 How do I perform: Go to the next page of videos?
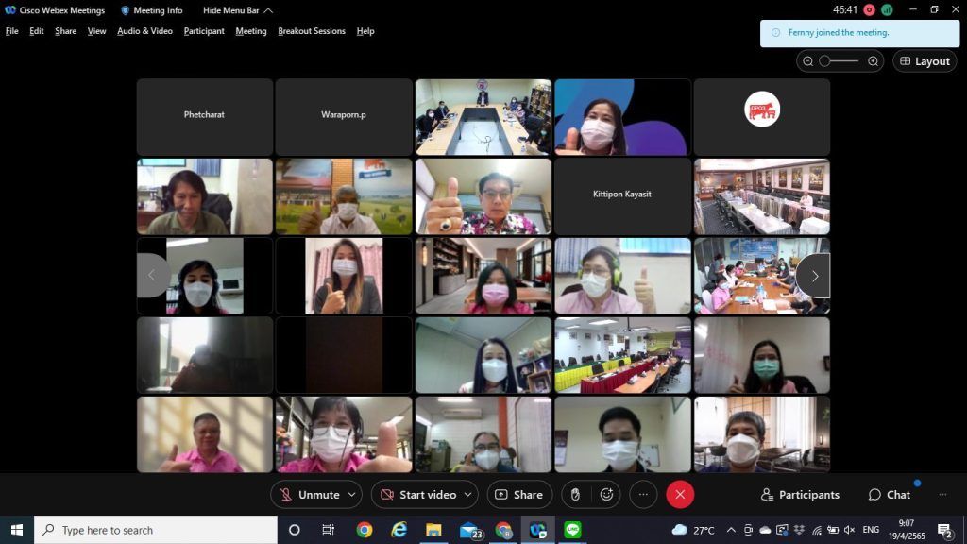pyautogui.click(x=814, y=276)
